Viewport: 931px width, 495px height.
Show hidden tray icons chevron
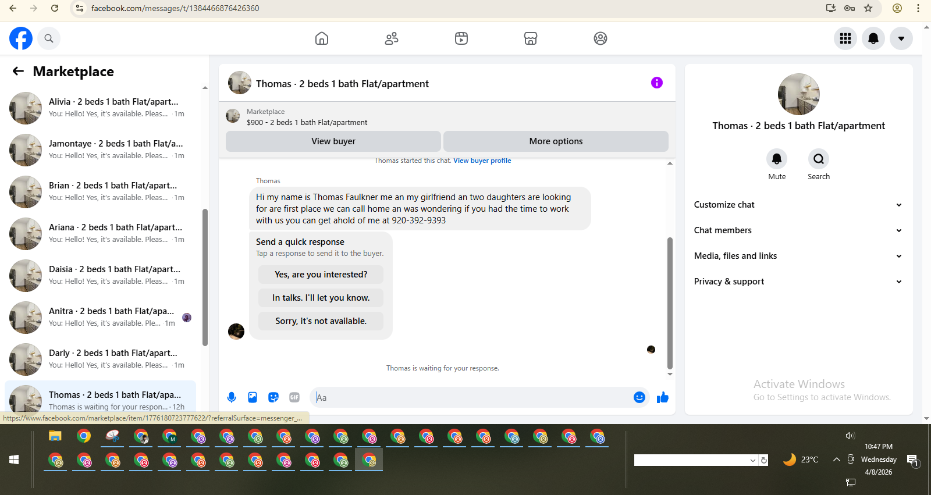tap(836, 460)
